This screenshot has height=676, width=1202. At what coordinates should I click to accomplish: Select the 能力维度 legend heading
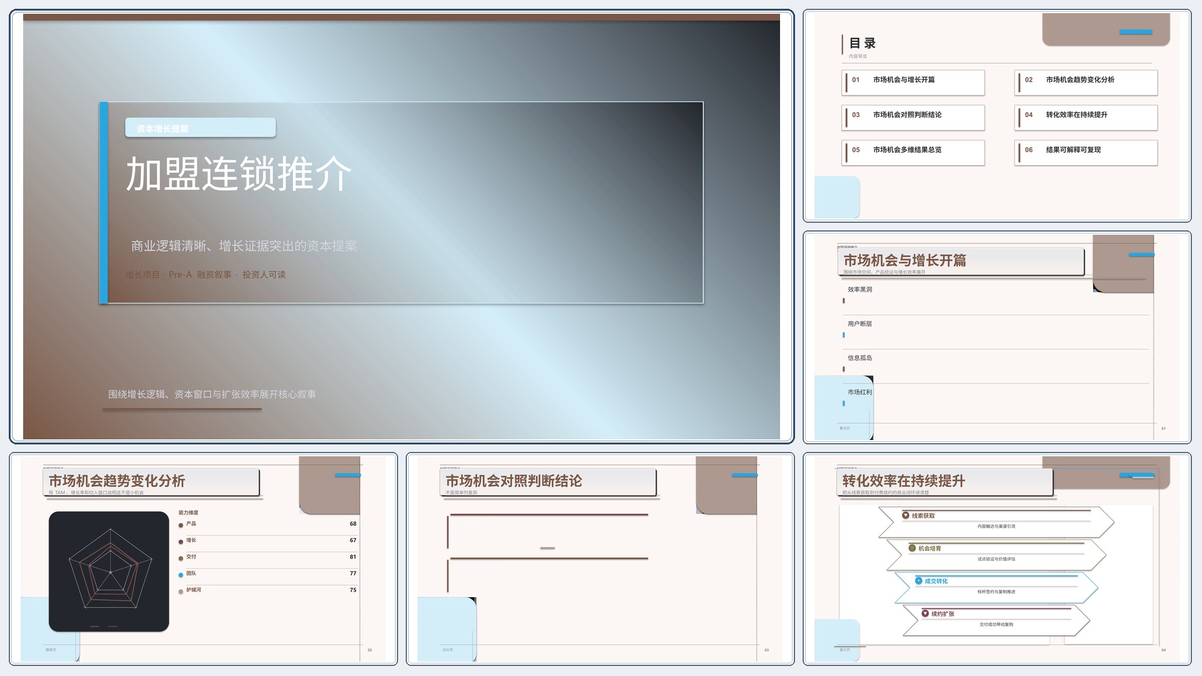(x=188, y=513)
